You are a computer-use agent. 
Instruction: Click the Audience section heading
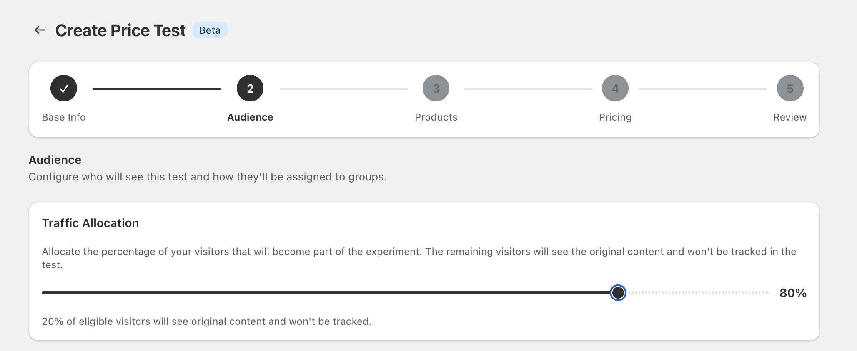55,160
